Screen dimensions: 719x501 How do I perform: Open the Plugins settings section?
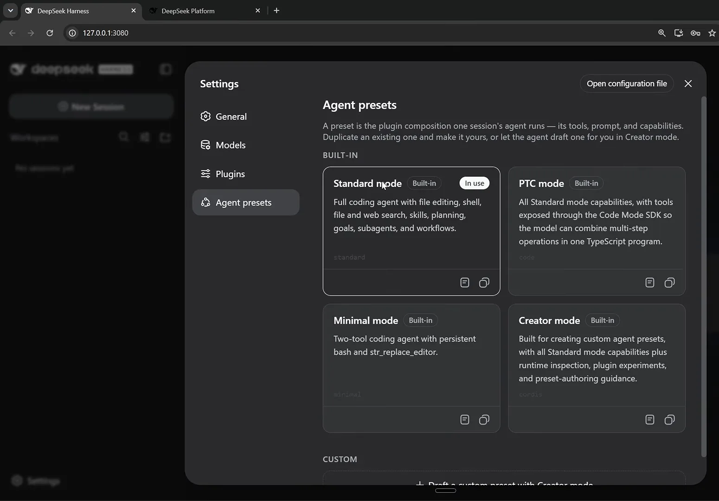(246, 174)
